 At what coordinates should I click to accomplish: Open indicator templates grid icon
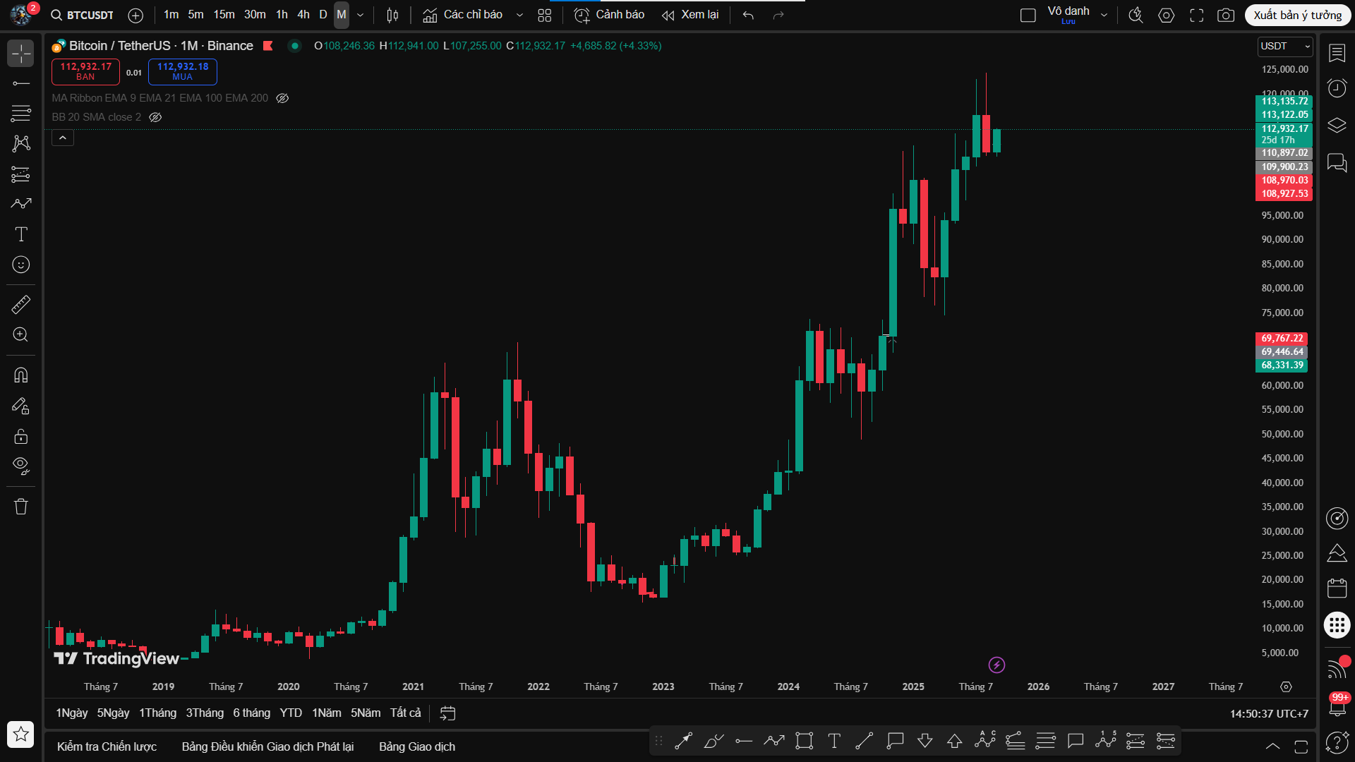545,15
